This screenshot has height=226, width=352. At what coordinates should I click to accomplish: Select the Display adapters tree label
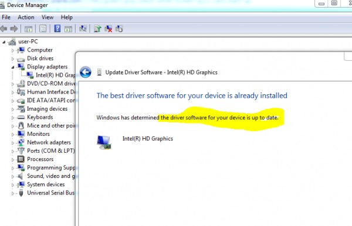pyautogui.click(x=47, y=67)
